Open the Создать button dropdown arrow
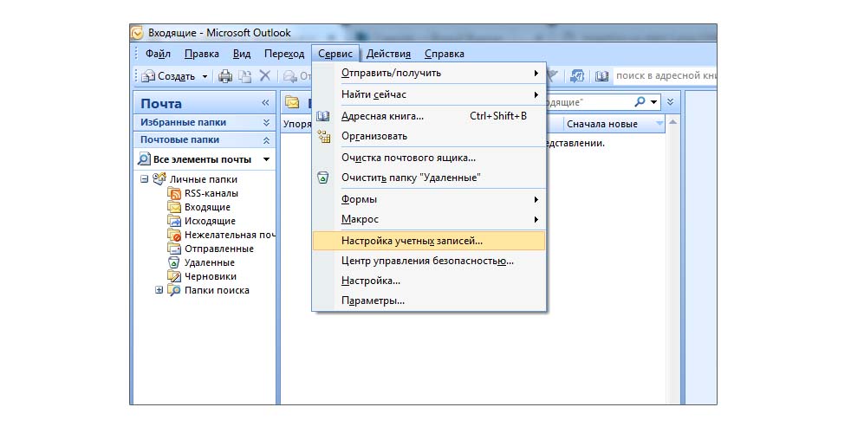Screen dimensions: 864x433 click(x=205, y=76)
